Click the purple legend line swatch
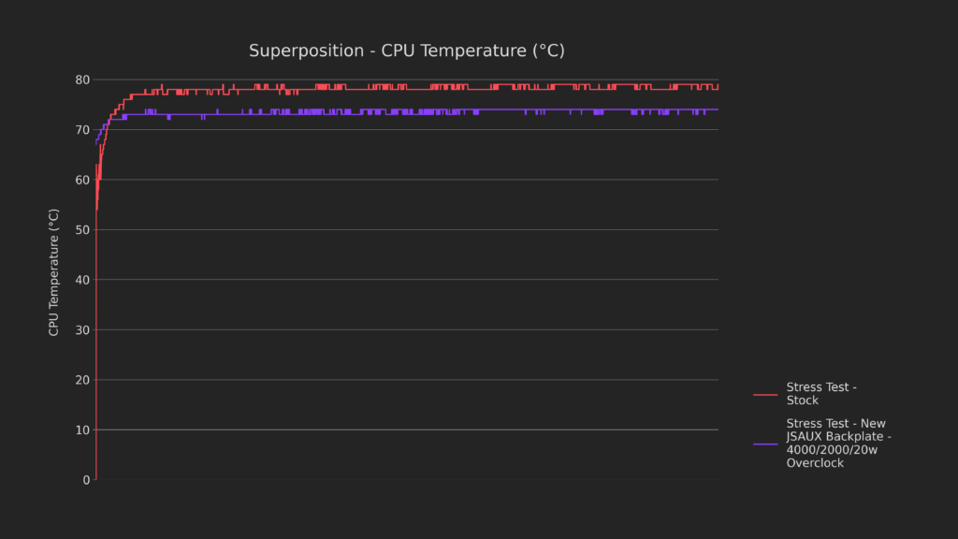The height and width of the screenshot is (539, 958). (765, 444)
